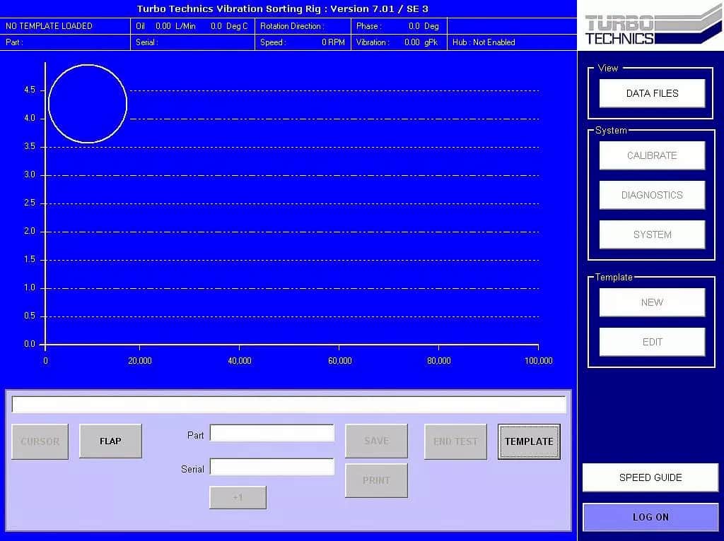The height and width of the screenshot is (541, 724).
Task: Enable the CURSOR button
Action: pyautogui.click(x=40, y=441)
